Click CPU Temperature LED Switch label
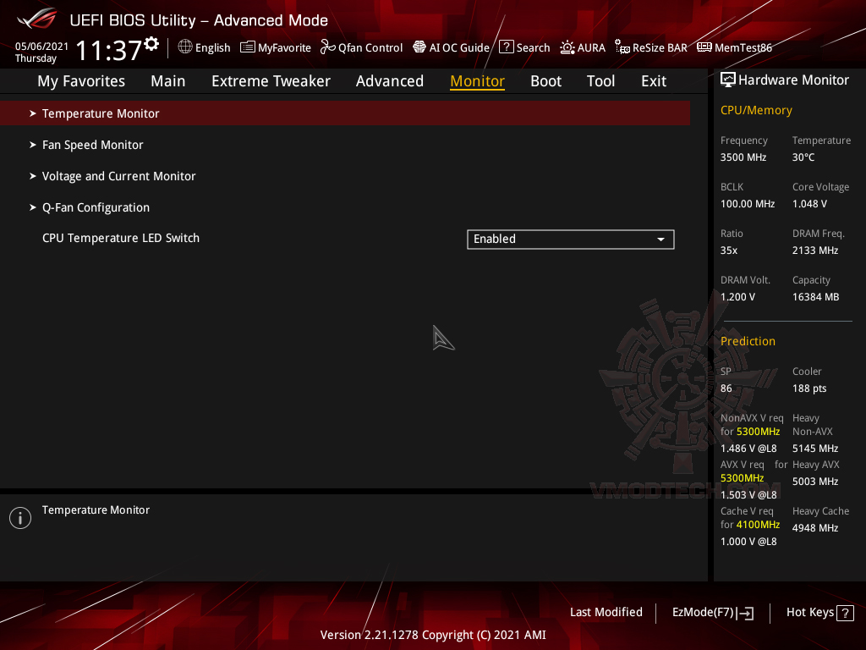The image size is (866, 650). click(x=120, y=238)
